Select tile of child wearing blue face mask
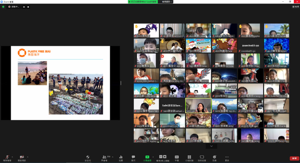The height and width of the screenshot is (163, 300). click(146, 60)
